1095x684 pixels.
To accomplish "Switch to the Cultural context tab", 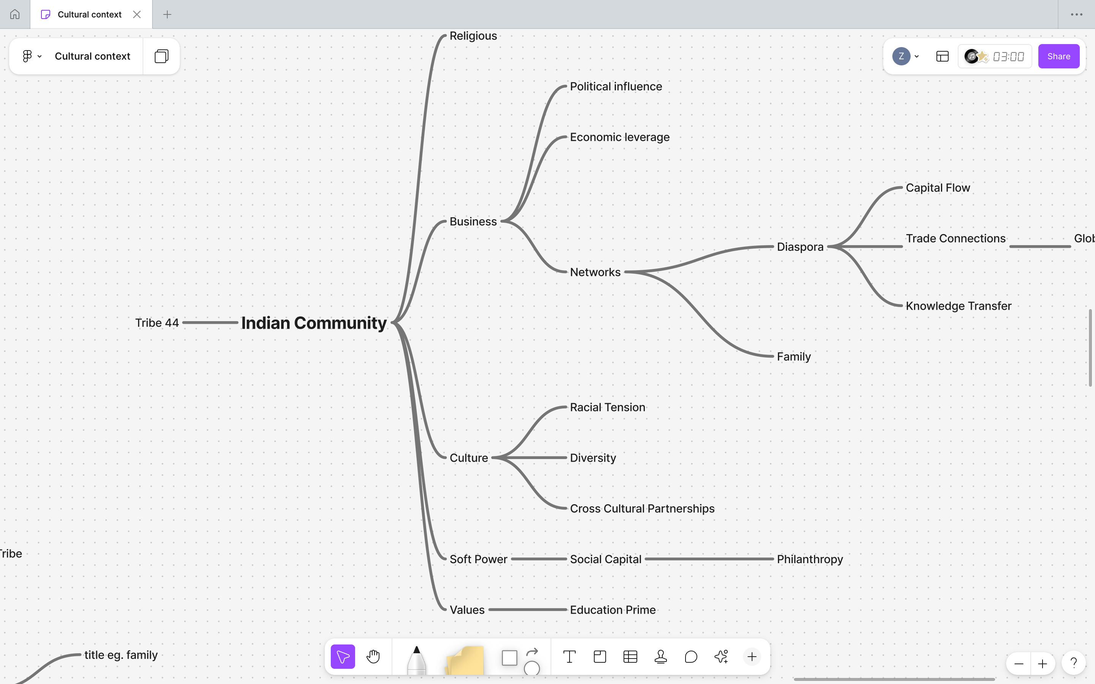I will click(x=90, y=14).
